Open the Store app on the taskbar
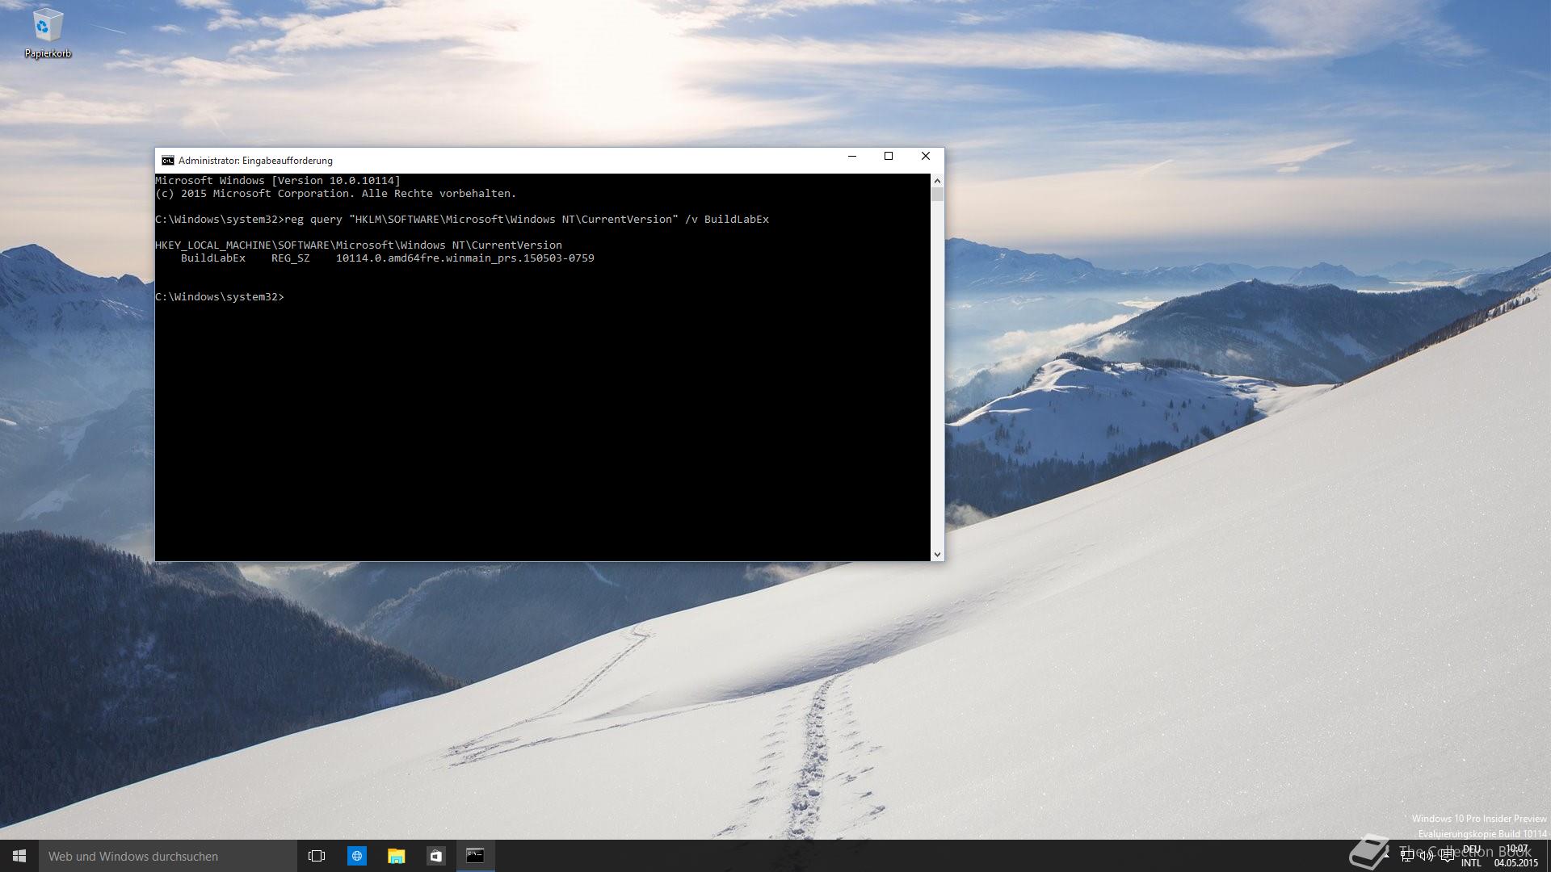Viewport: 1551px width, 872px height. pyautogui.click(x=435, y=856)
